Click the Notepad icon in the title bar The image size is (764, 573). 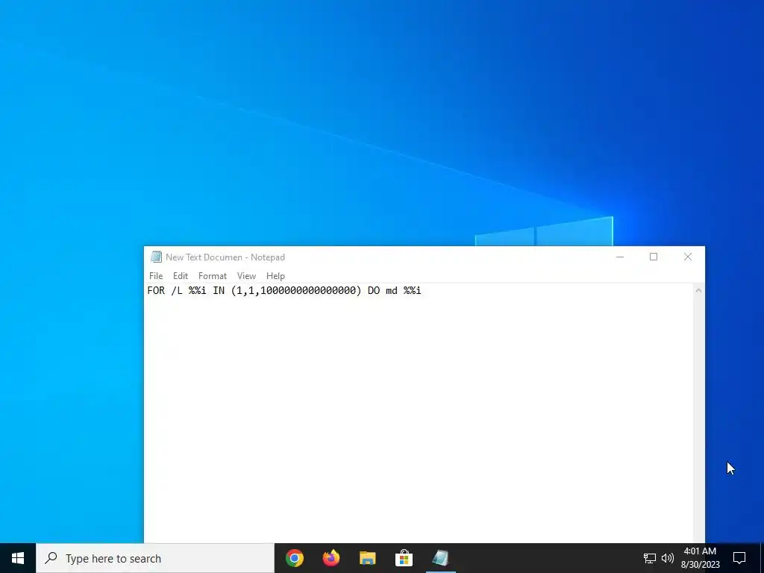(x=156, y=257)
